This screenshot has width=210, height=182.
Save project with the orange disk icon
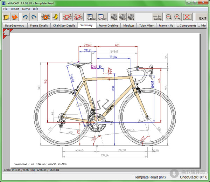pos(15,17)
